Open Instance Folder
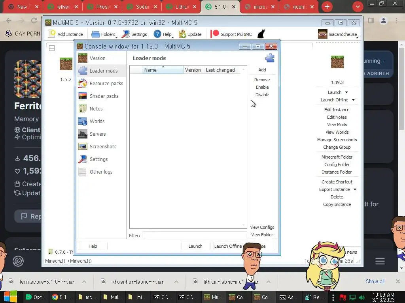The width and height of the screenshot is (405, 303). (x=337, y=172)
